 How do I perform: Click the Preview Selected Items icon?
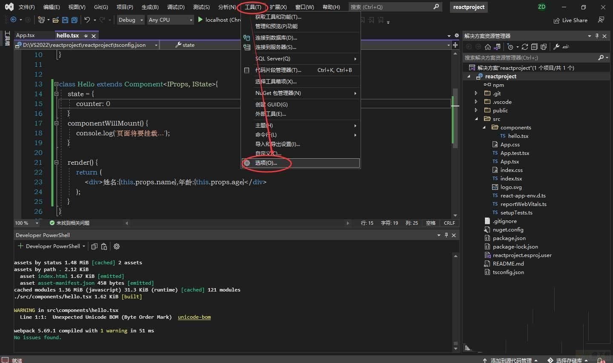point(566,47)
